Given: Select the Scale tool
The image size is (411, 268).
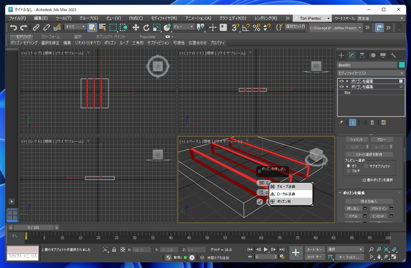Looking at the screenshot, I should [157, 27].
